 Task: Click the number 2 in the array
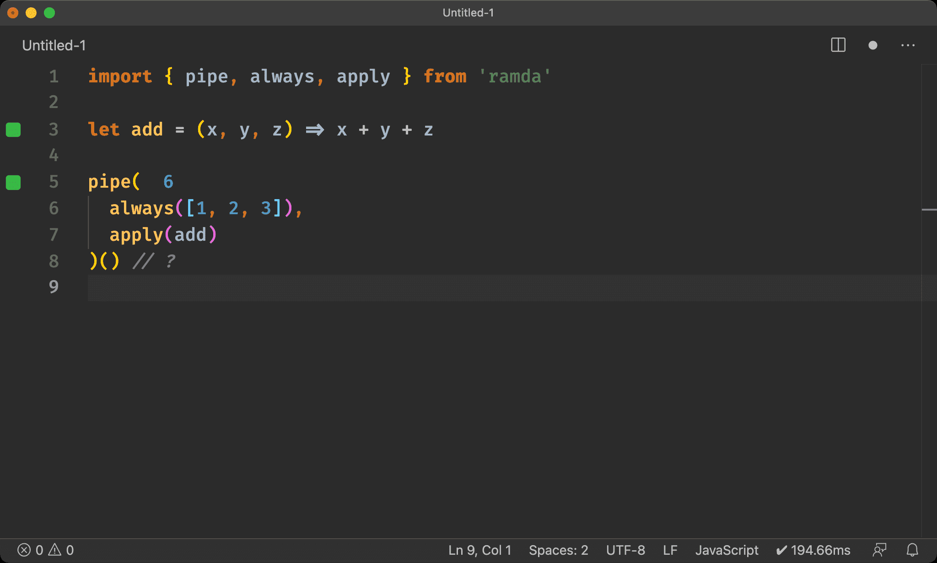(x=233, y=208)
